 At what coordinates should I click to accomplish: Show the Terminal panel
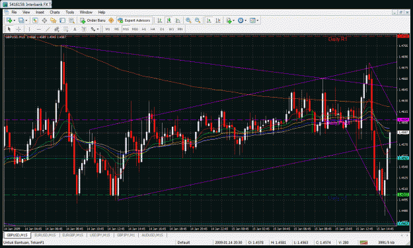click(62, 20)
